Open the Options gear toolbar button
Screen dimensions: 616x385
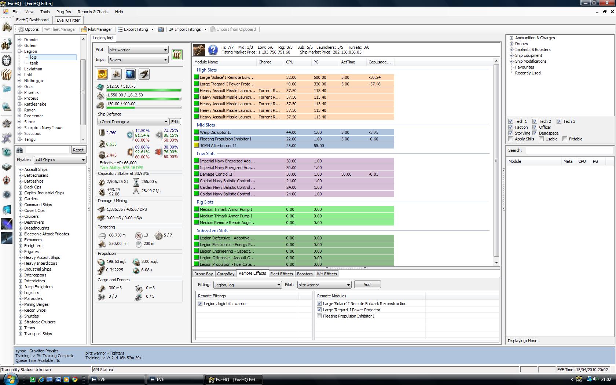pos(29,29)
